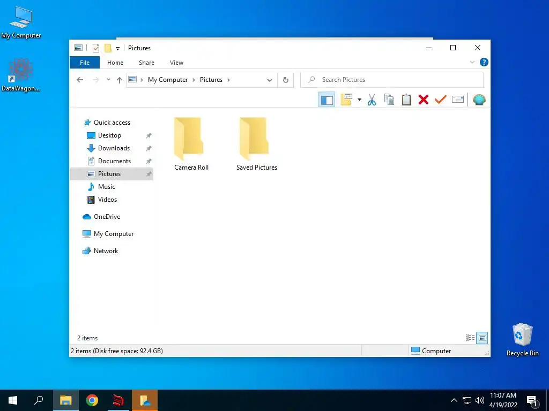Switch to the Home ribbon tab

[x=115, y=63]
